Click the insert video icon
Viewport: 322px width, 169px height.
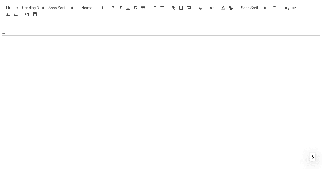coord(181,8)
